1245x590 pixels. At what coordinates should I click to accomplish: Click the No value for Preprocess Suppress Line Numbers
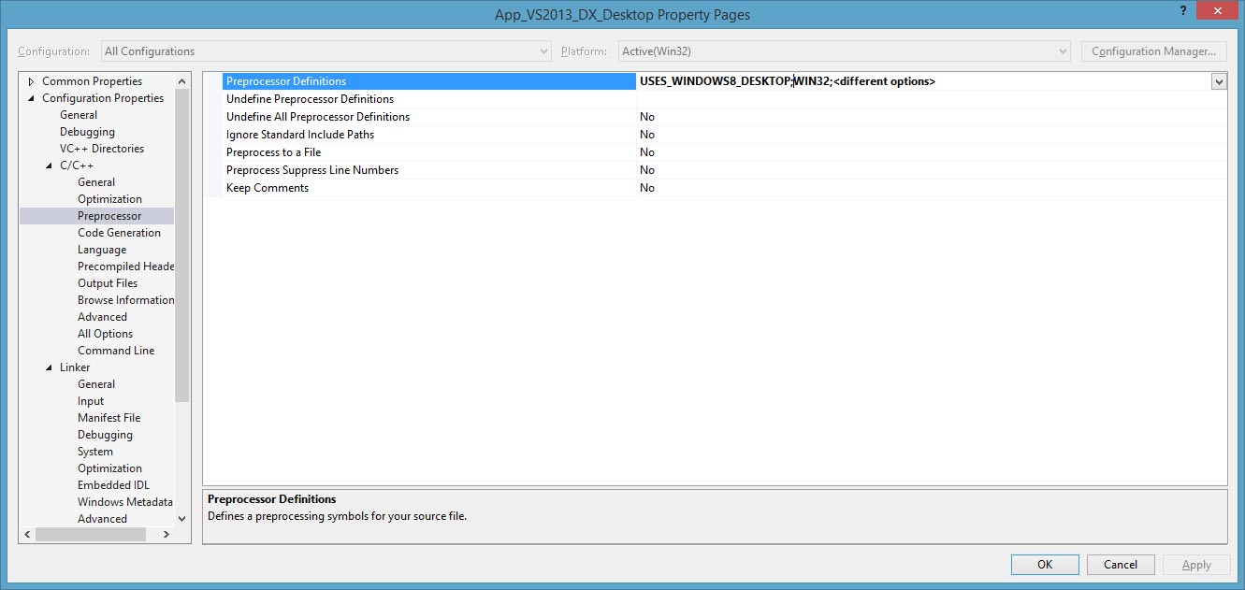coord(647,170)
